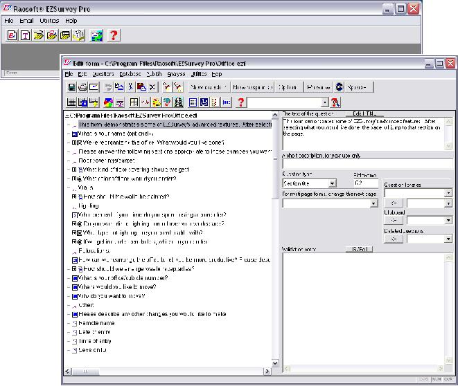Image resolution: width=458 pixels, height=386 pixels.
Task: Click the Paste clipboard icon
Action: coord(141,87)
